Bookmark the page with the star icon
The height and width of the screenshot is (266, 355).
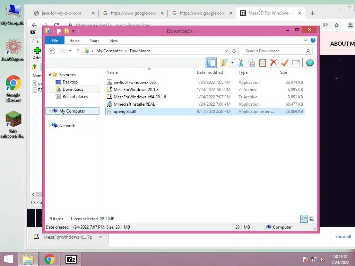337,25
